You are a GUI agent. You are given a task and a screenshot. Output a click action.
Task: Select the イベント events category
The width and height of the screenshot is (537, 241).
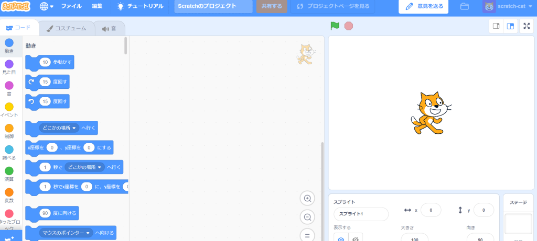coord(9,110)
